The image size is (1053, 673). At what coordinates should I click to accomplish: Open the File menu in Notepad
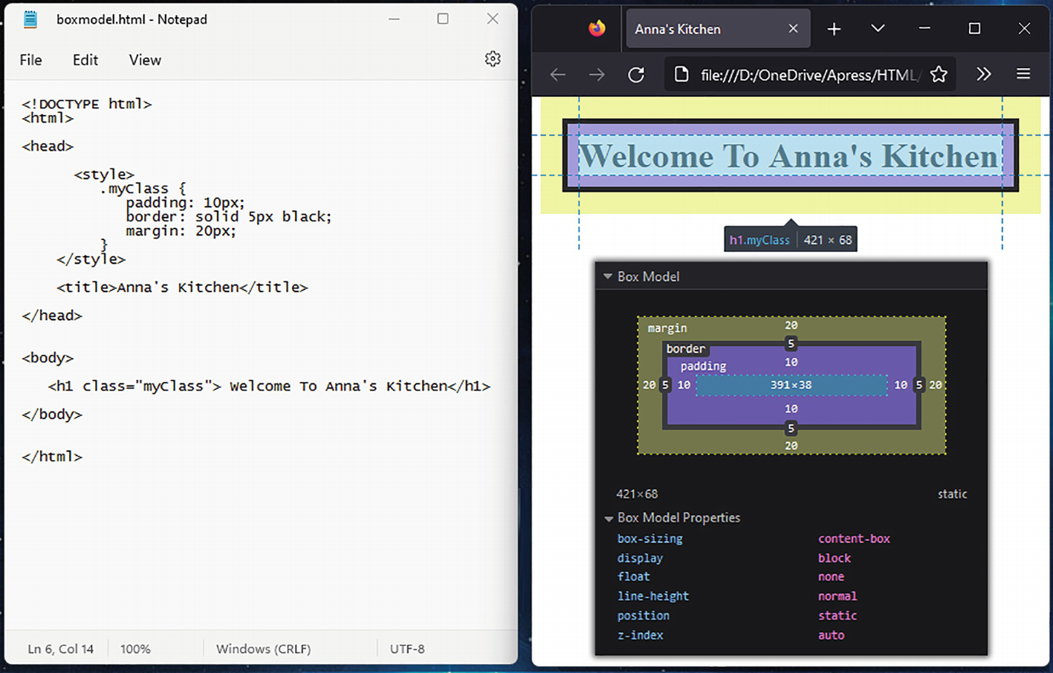click(30, 60)
